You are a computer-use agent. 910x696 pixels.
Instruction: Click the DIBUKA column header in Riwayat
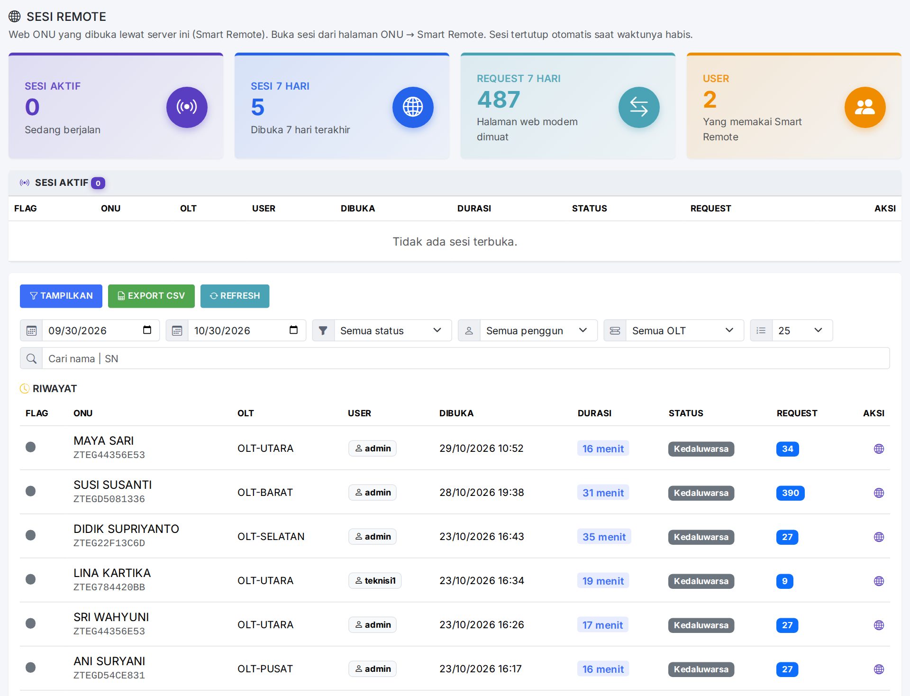[456, 413]
